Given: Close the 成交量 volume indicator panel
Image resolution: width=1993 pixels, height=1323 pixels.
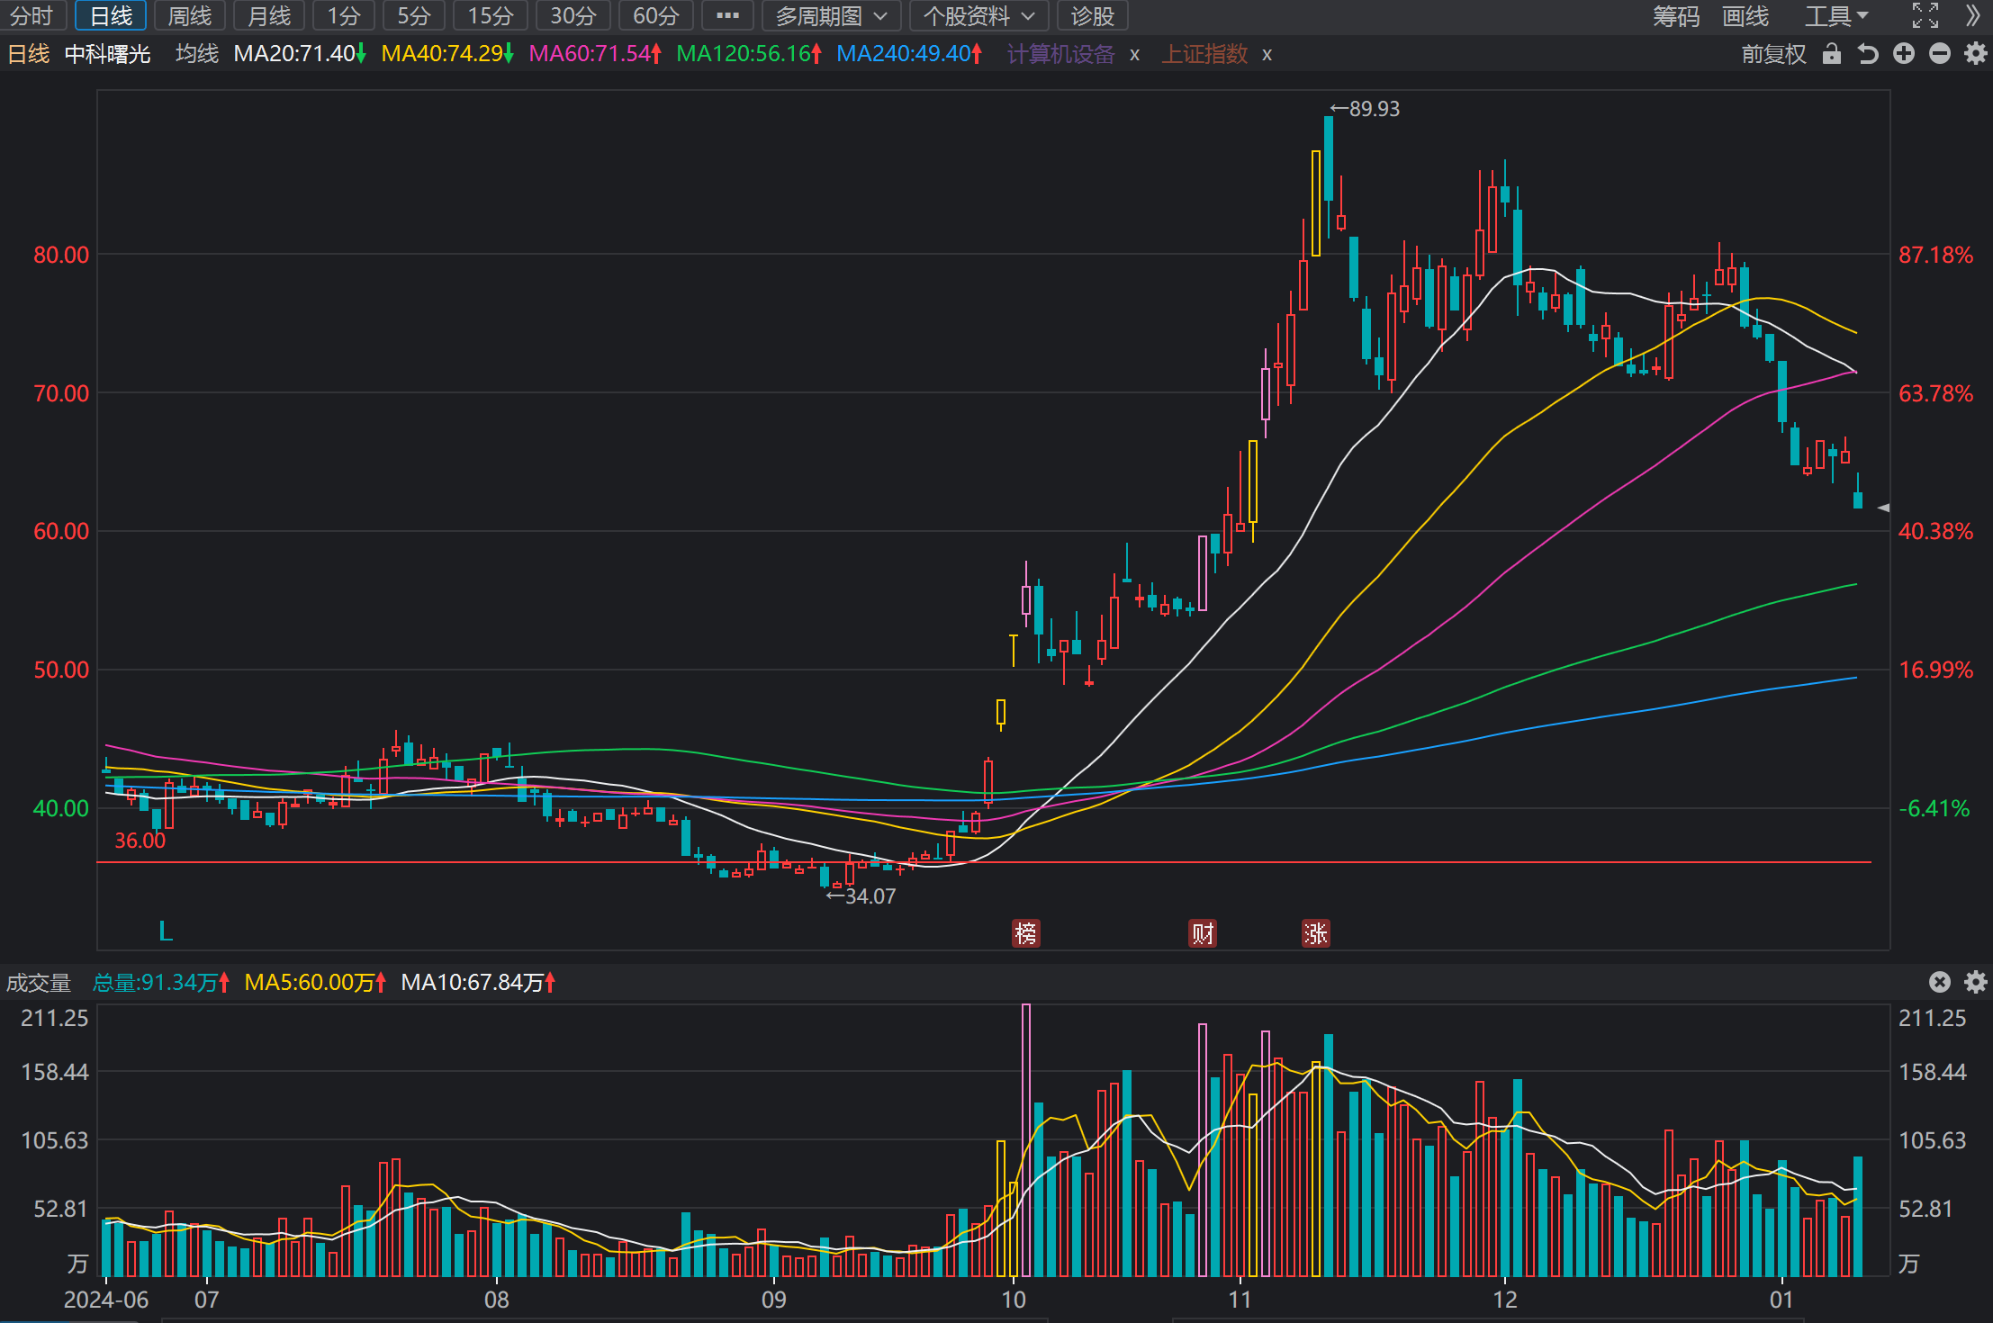Looking at the screenshot, I should (1940, 982).
